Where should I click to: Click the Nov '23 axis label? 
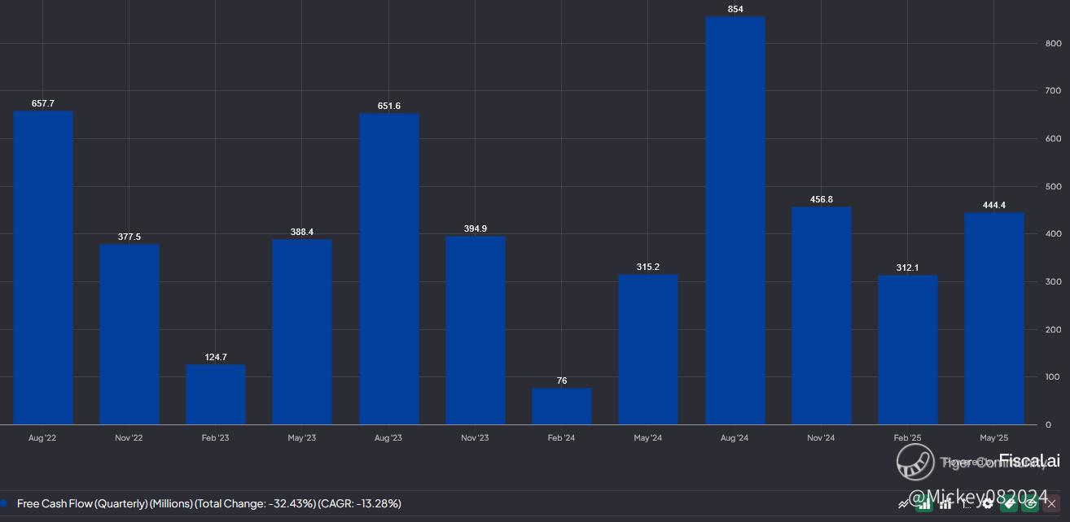click(475, 438)
